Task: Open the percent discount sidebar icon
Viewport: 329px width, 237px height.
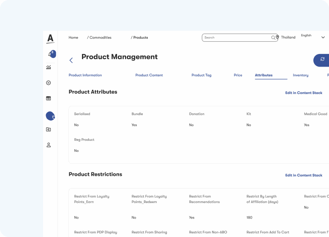Action: tap(49, 83)
